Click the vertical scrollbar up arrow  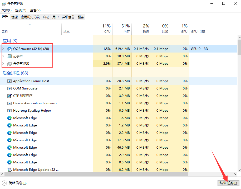click(x=239, y=37)
